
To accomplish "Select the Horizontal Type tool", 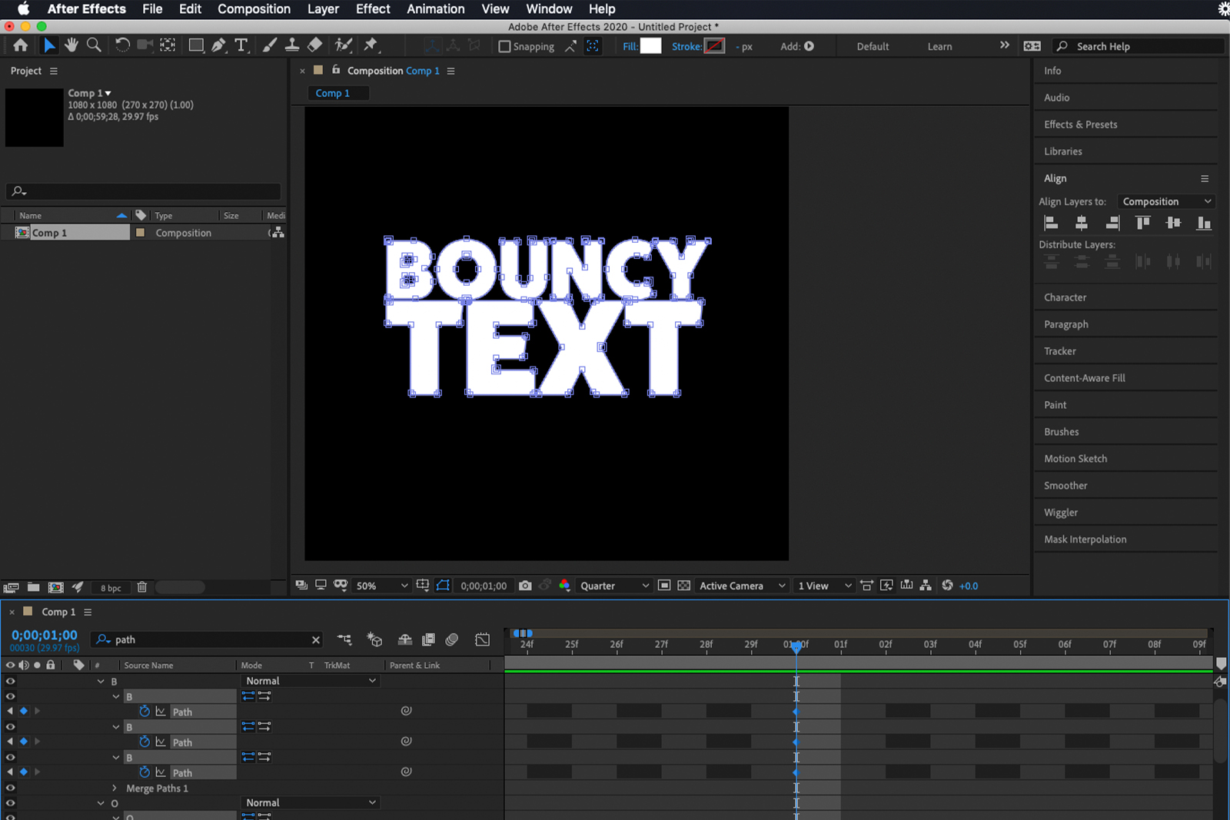I will click(x=241, y=45).
